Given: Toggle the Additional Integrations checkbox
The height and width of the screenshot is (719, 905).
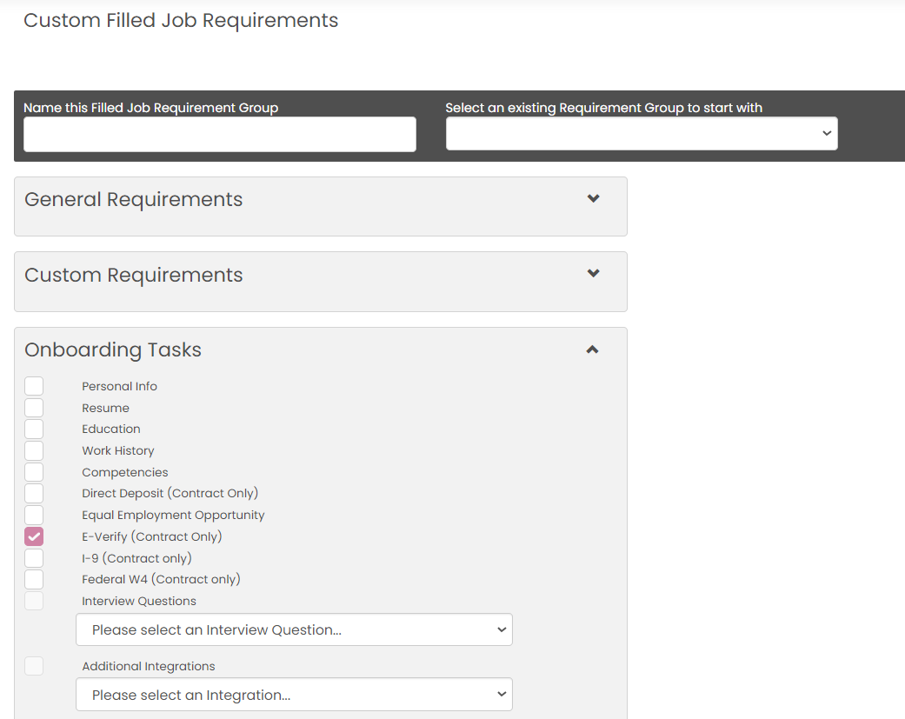Looking at the screenshot, I should click(34, 666).
